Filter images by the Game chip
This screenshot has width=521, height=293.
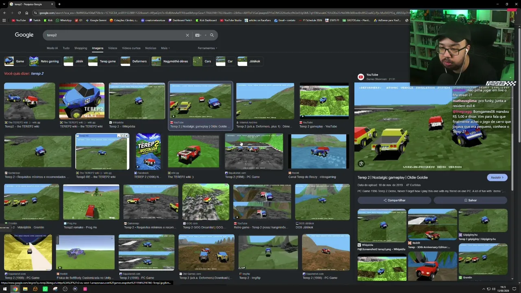(15, 61)
